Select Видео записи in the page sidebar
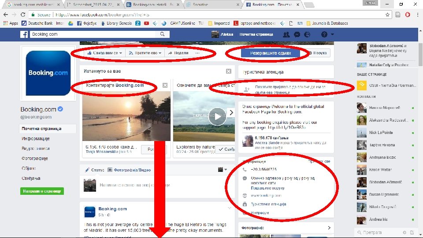The image size is (423, 238). pyautogui.click(x=36, y=149)
